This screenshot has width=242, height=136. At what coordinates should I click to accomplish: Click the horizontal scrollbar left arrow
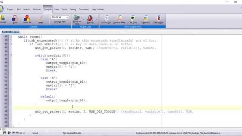pyautogui.click(x=1, y=129)
